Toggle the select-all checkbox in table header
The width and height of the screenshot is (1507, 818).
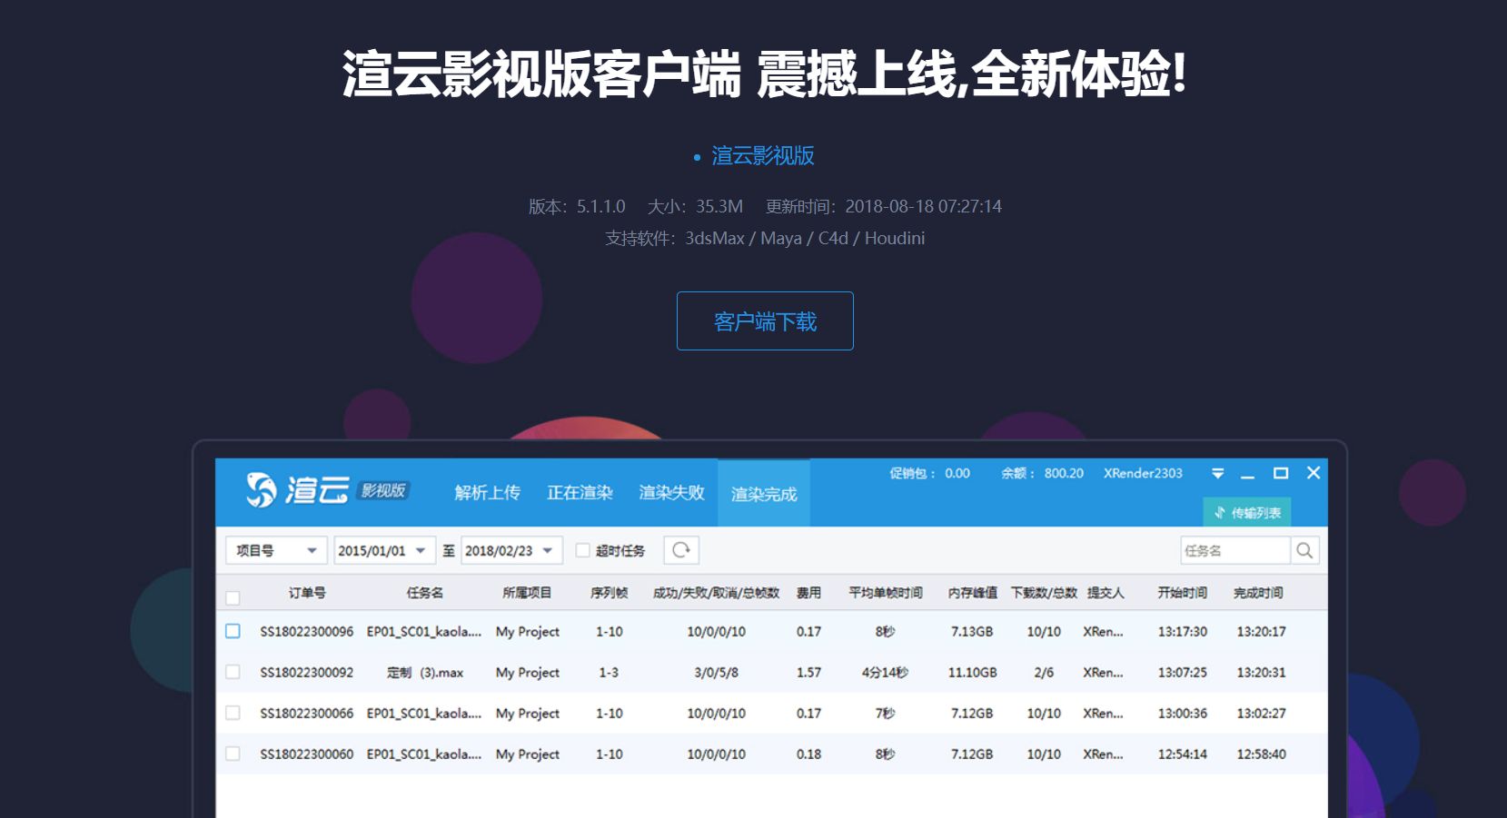(x=233, y=598)
